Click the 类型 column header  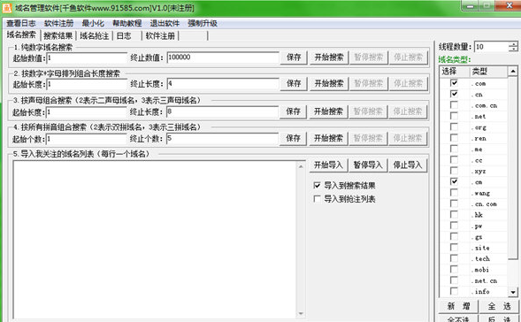pos(488,72)
